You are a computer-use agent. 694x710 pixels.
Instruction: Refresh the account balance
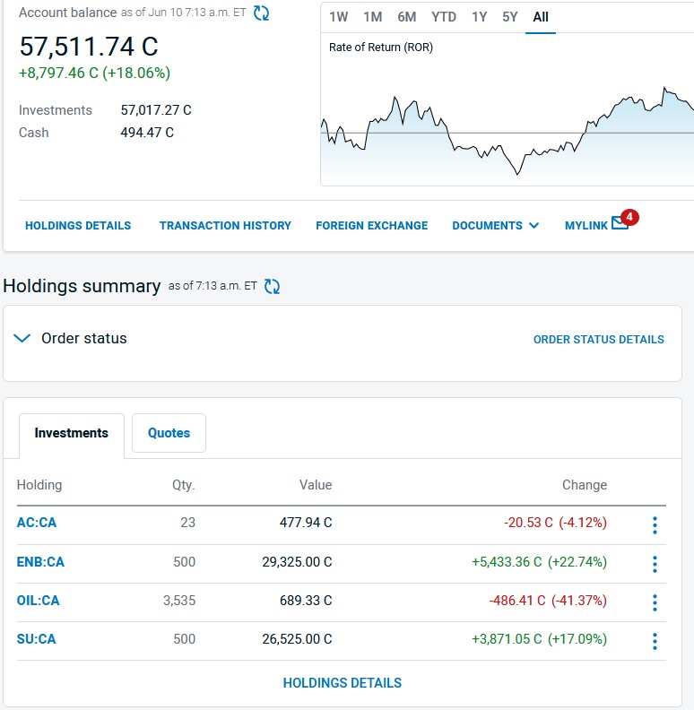[x=262, y=13]
